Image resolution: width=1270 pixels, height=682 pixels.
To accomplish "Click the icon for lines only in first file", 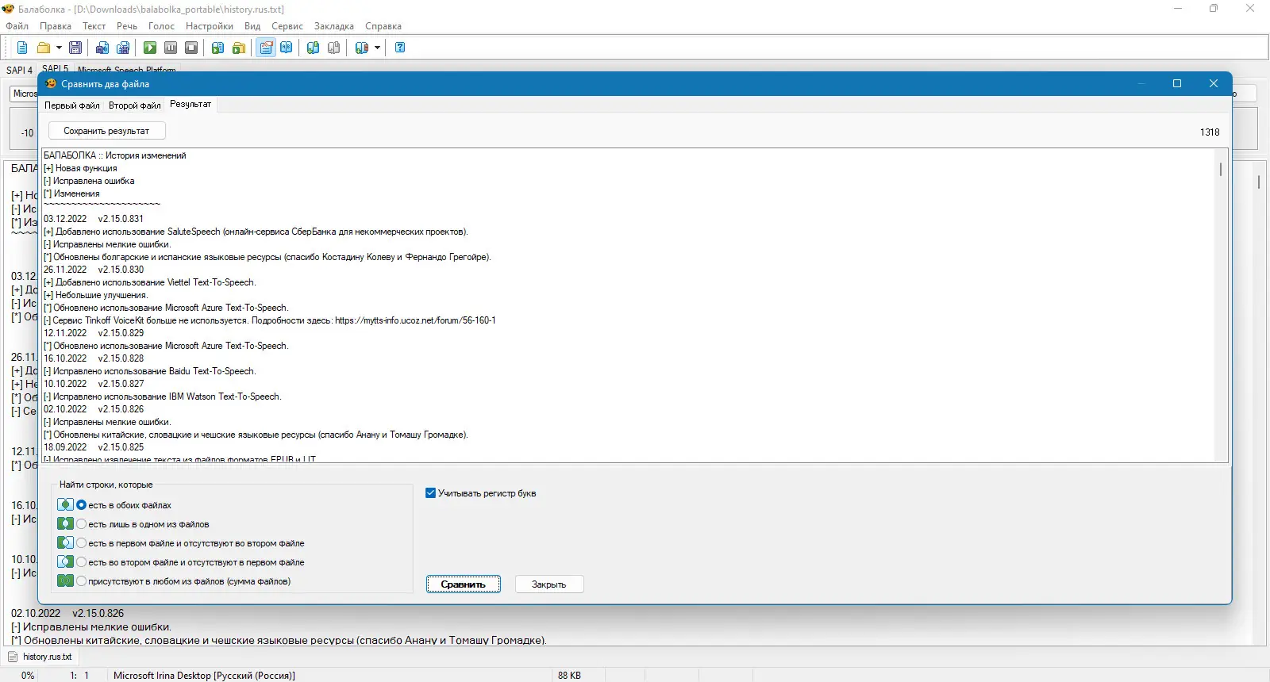I will [x=66, y=542].
